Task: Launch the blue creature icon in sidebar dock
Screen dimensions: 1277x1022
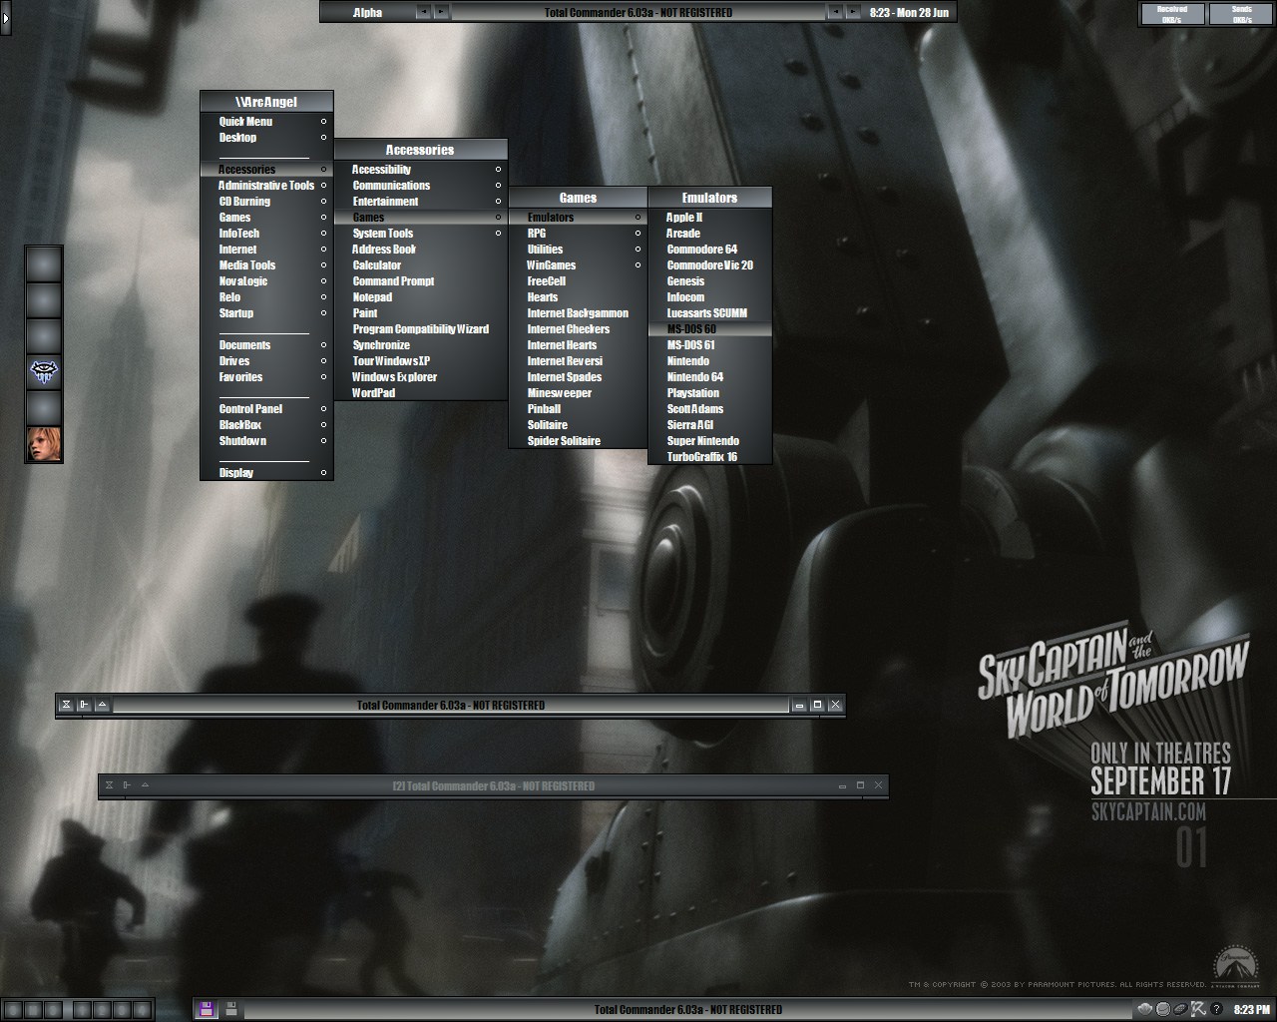Action: (x=44, y=372)
